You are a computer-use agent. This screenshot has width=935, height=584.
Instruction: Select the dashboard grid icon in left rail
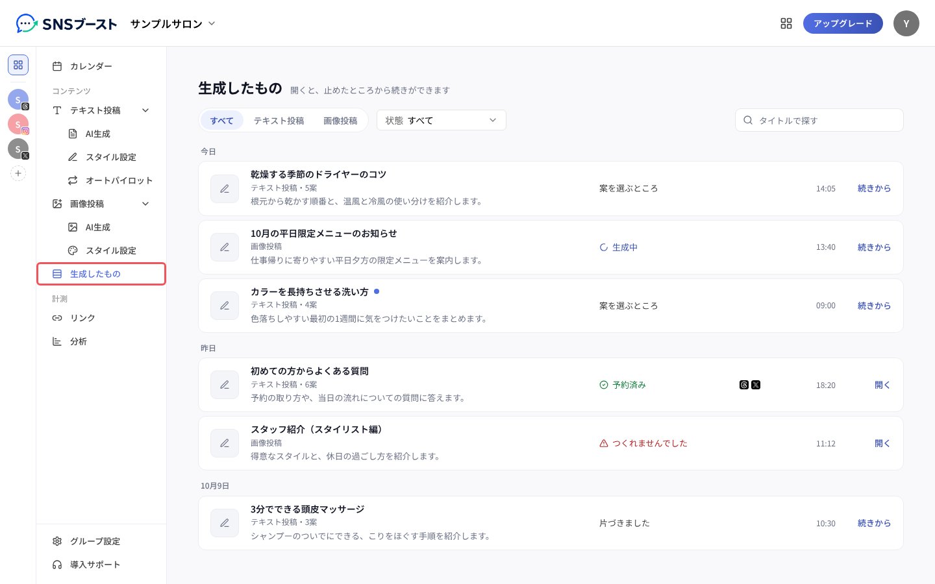pyautogui.click(x=18, y=65)
